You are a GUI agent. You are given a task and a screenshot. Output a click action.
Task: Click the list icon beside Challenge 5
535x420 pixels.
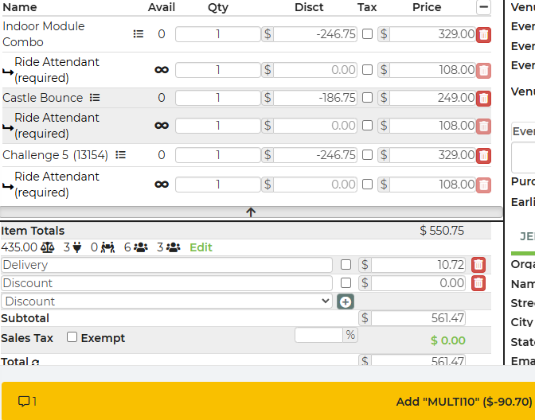[x=121, y=155]
